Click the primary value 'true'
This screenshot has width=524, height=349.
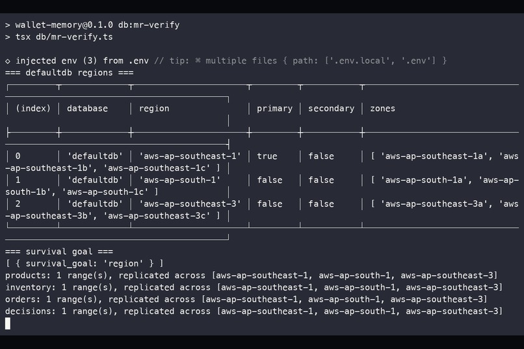click(267, 156)
